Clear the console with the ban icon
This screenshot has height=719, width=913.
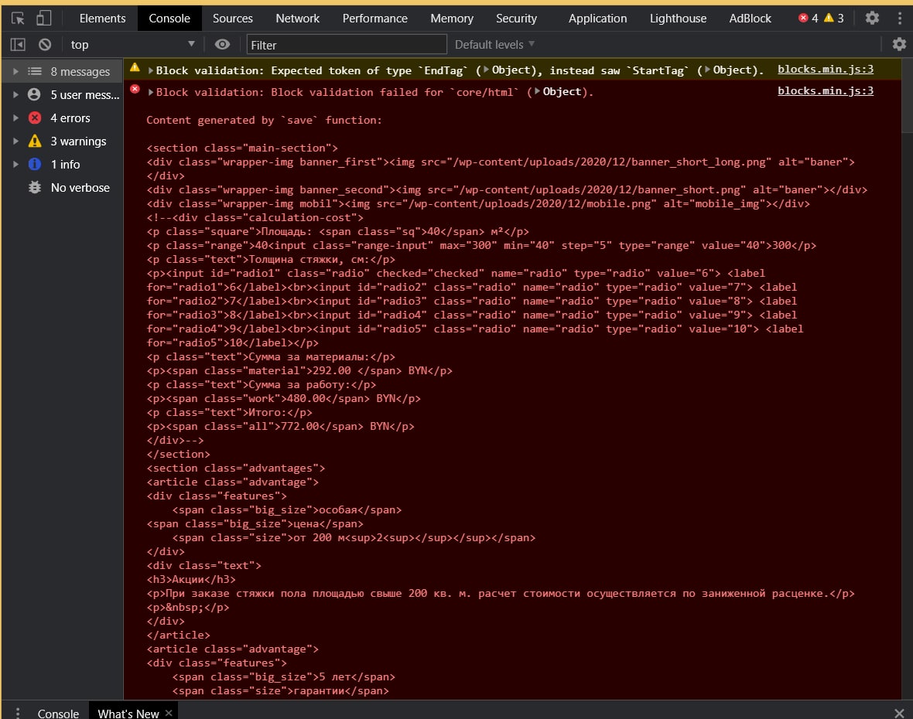pos(45,45)
